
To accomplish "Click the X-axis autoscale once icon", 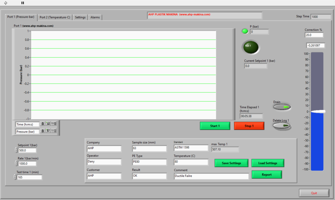I will tap(48, 124).
